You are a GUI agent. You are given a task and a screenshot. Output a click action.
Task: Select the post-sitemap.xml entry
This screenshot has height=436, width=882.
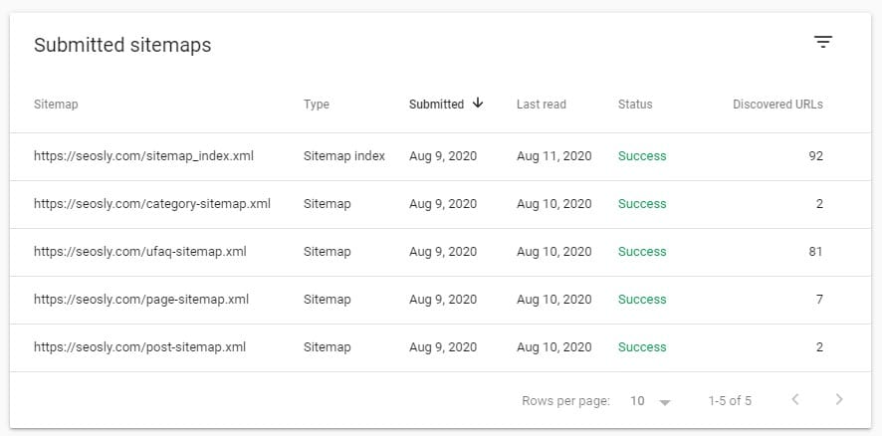click(139, 347)
